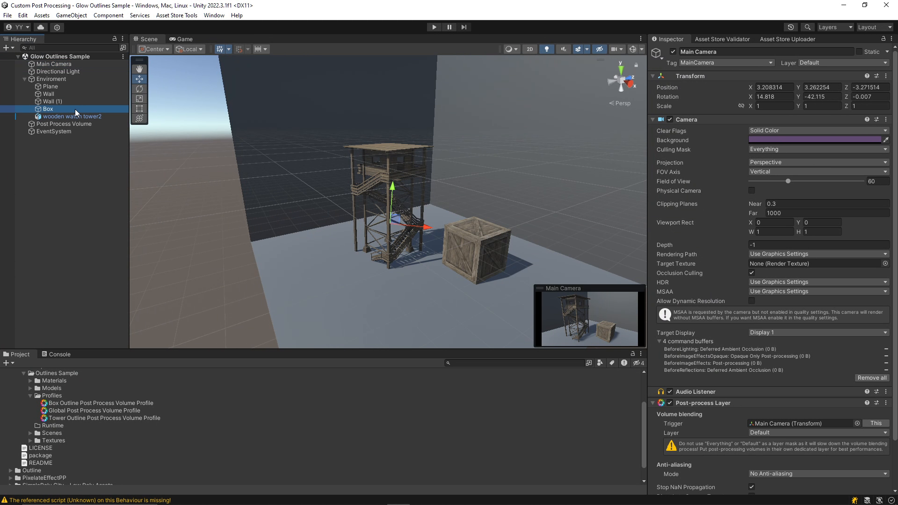Enable Allow Dynamic Resolution checkbox
Screen dimensions: 898x505
click(752, 301)
